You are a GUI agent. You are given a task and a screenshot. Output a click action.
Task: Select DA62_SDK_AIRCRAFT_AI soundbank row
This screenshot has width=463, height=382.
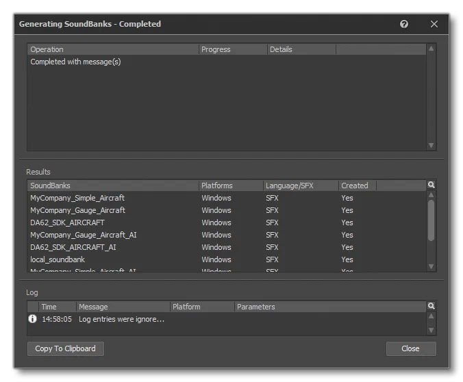pos(227,247)
